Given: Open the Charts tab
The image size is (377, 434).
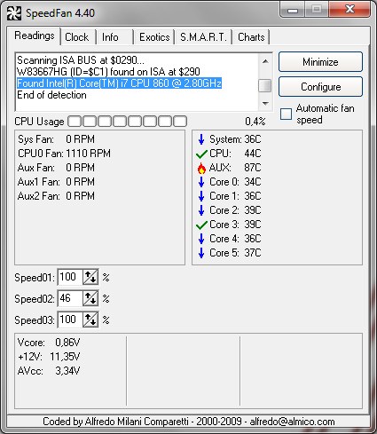Looking at the screenshot, I should click(251, 37).
